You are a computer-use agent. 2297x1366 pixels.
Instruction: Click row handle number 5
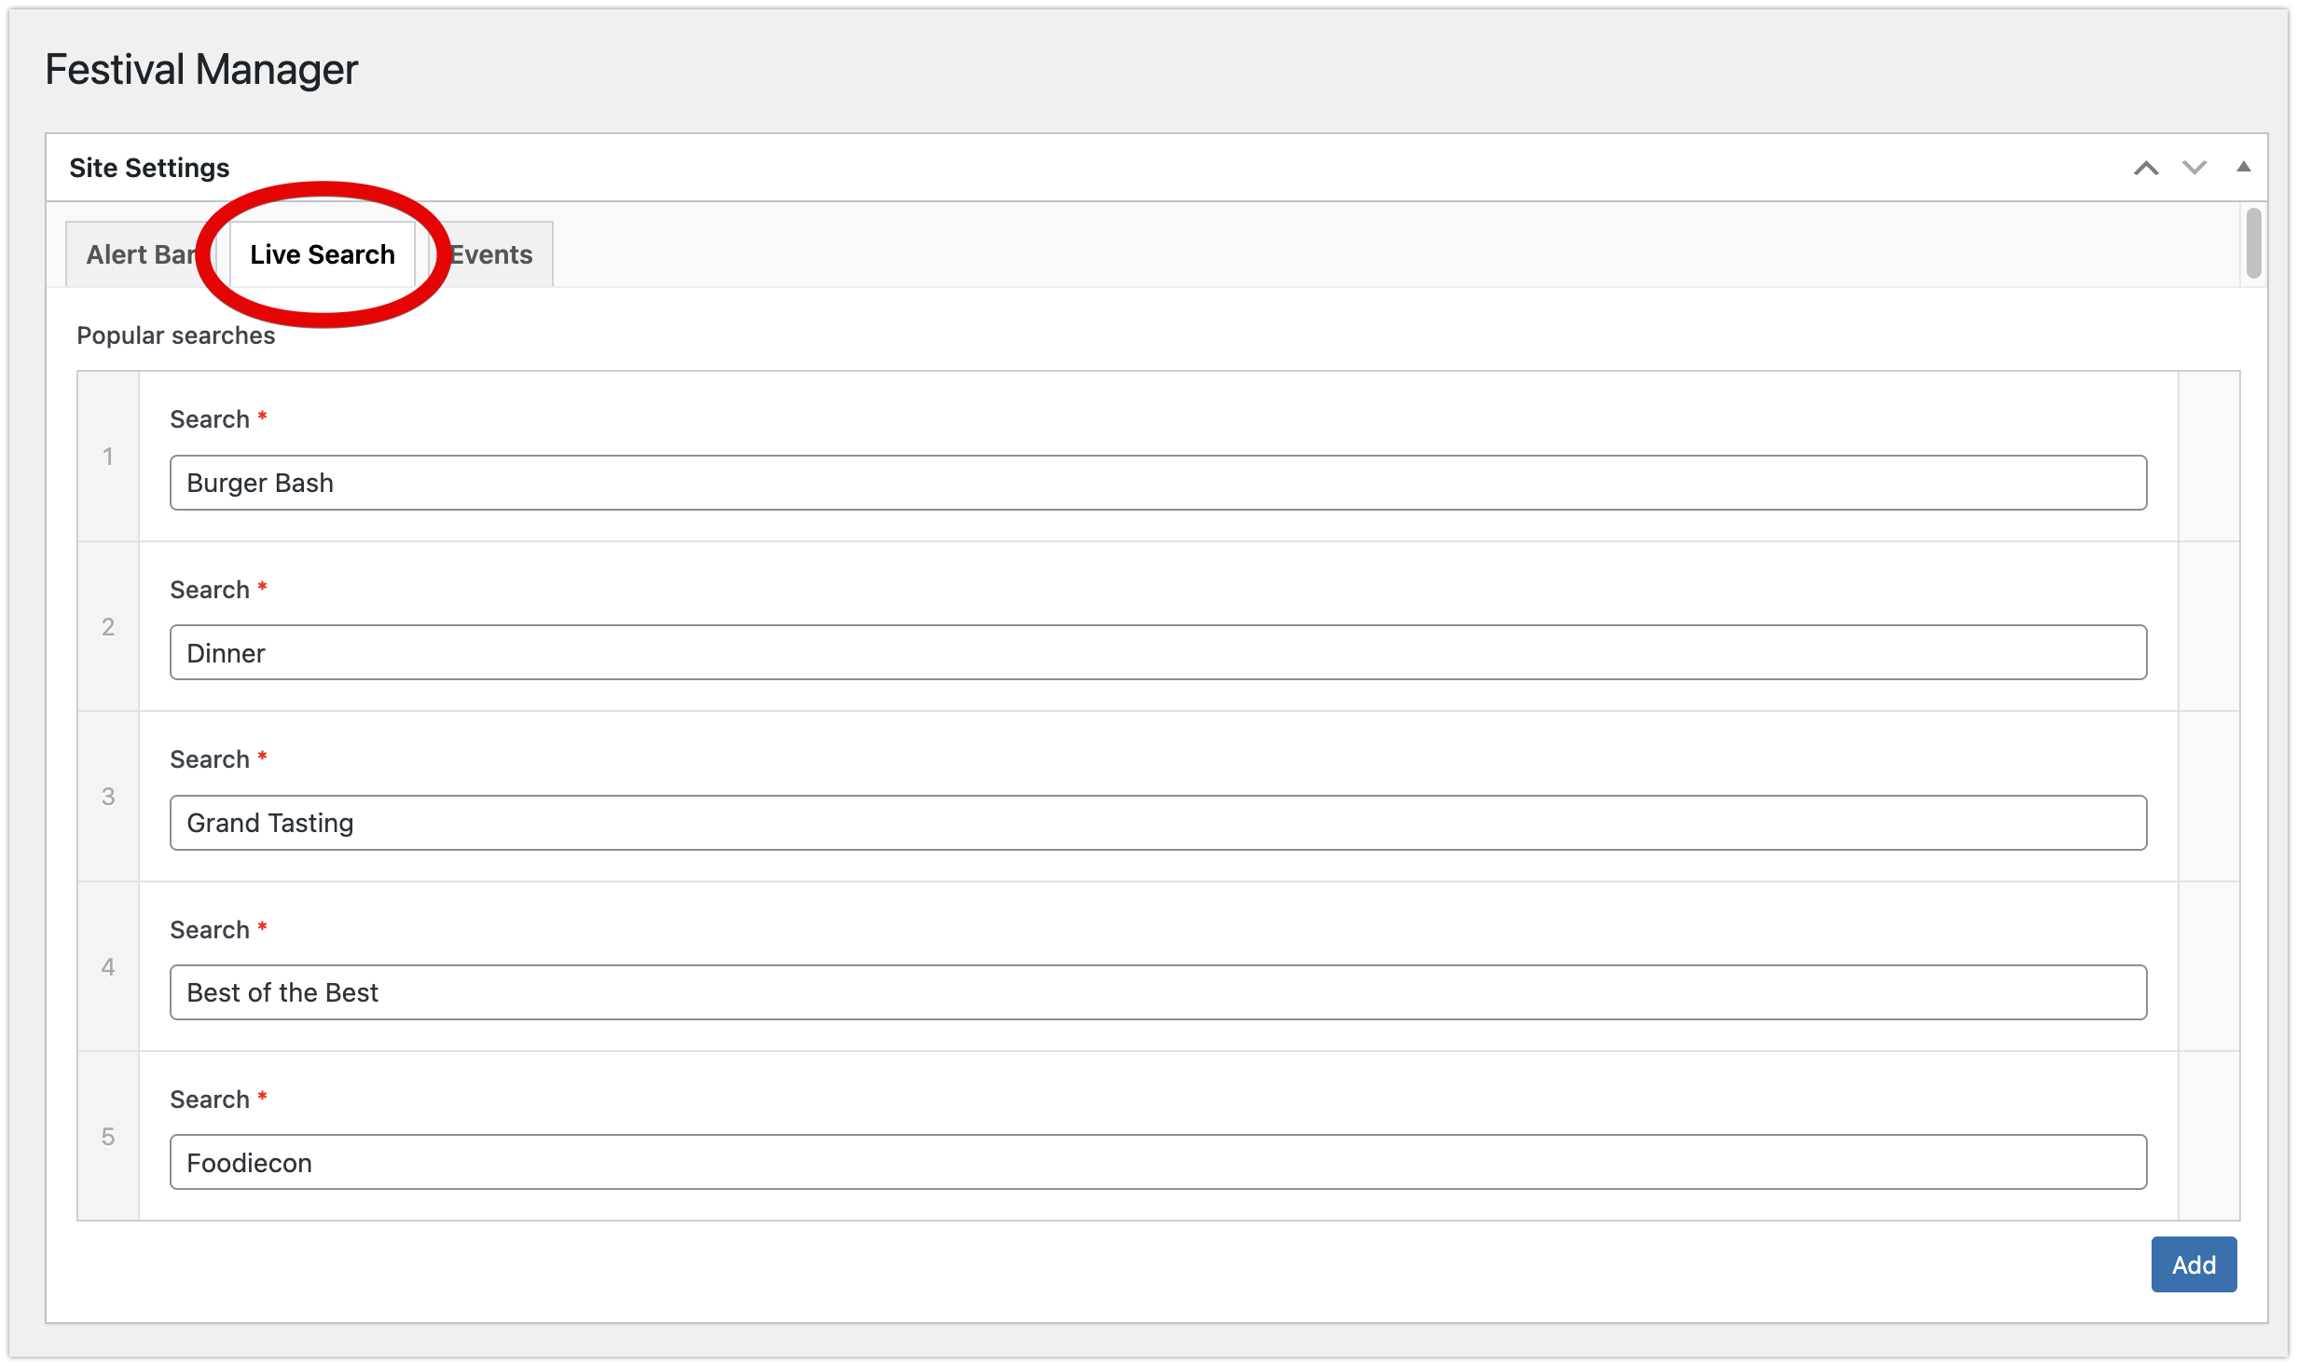(108, 1137)
